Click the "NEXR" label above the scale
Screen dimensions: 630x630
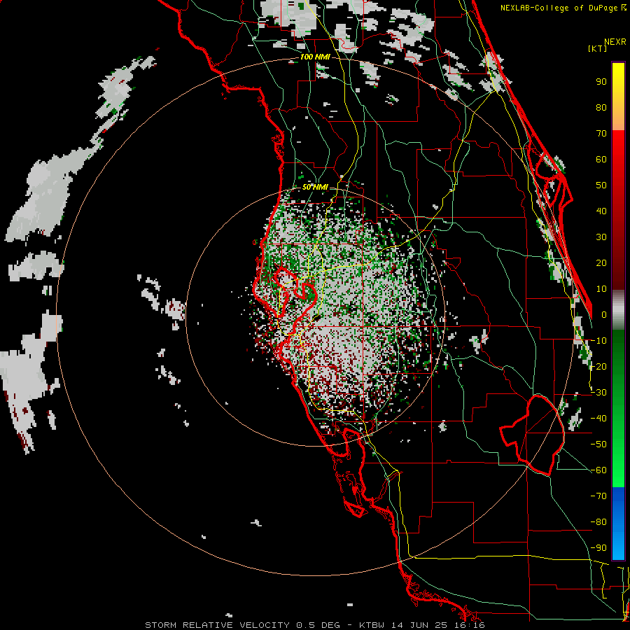point(615,42)
